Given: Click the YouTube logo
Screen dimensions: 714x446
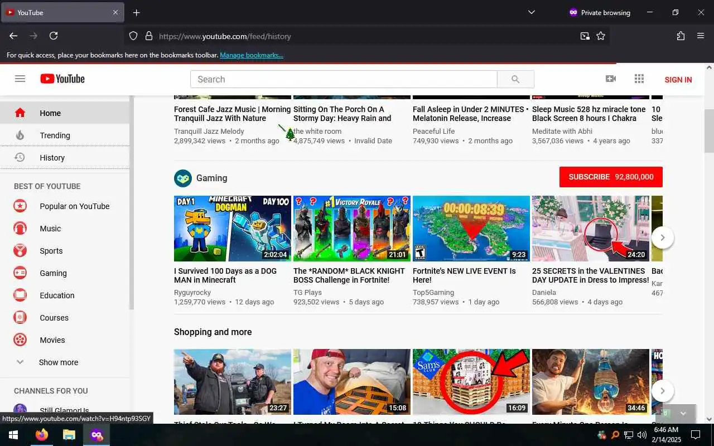Looking at the screenshot, I should pyautogui.click(x=62, y=79).
